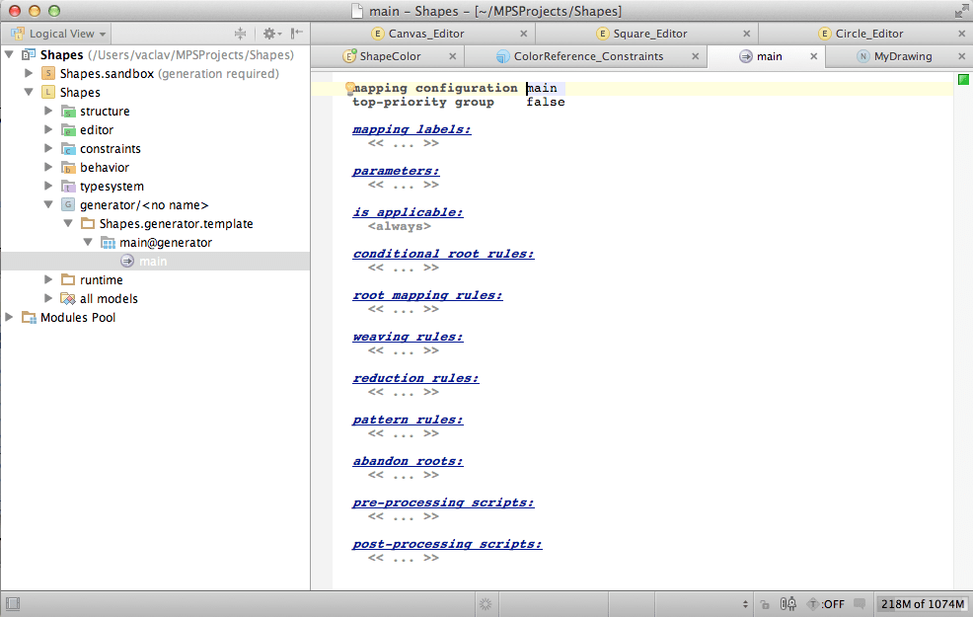The height and width of the screenshot is (617, 973).
Task: Expand the Modules Pool node
Action: [10, 318]
